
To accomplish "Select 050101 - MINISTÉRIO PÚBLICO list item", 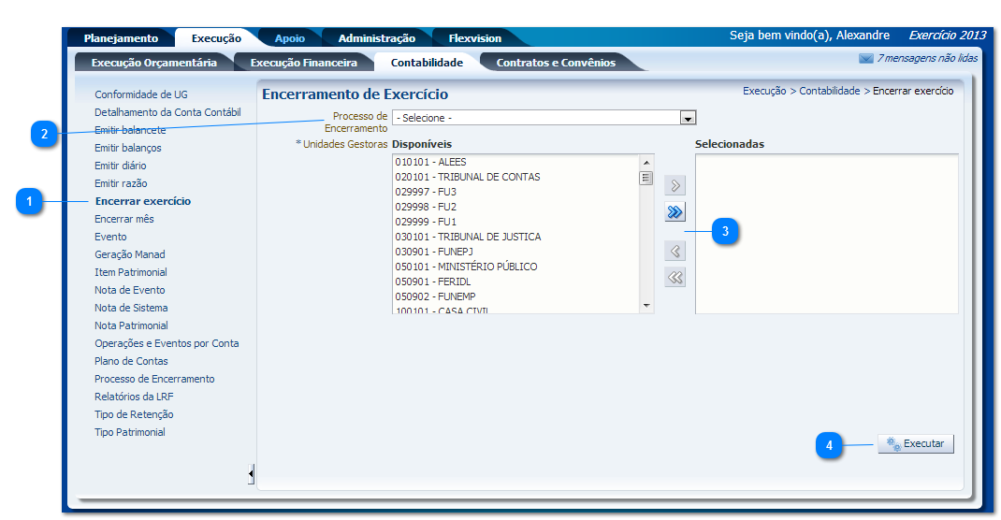I will pos(466,267).
